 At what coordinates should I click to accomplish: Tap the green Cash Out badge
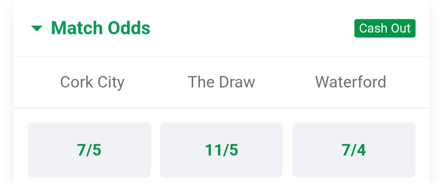[x=385, y=28]
